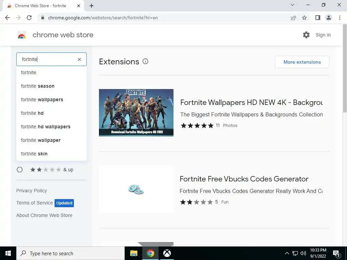Click Chrome icon in taskbar
Viewport: 347px width, 260px height.
click(x=150, y=253)
